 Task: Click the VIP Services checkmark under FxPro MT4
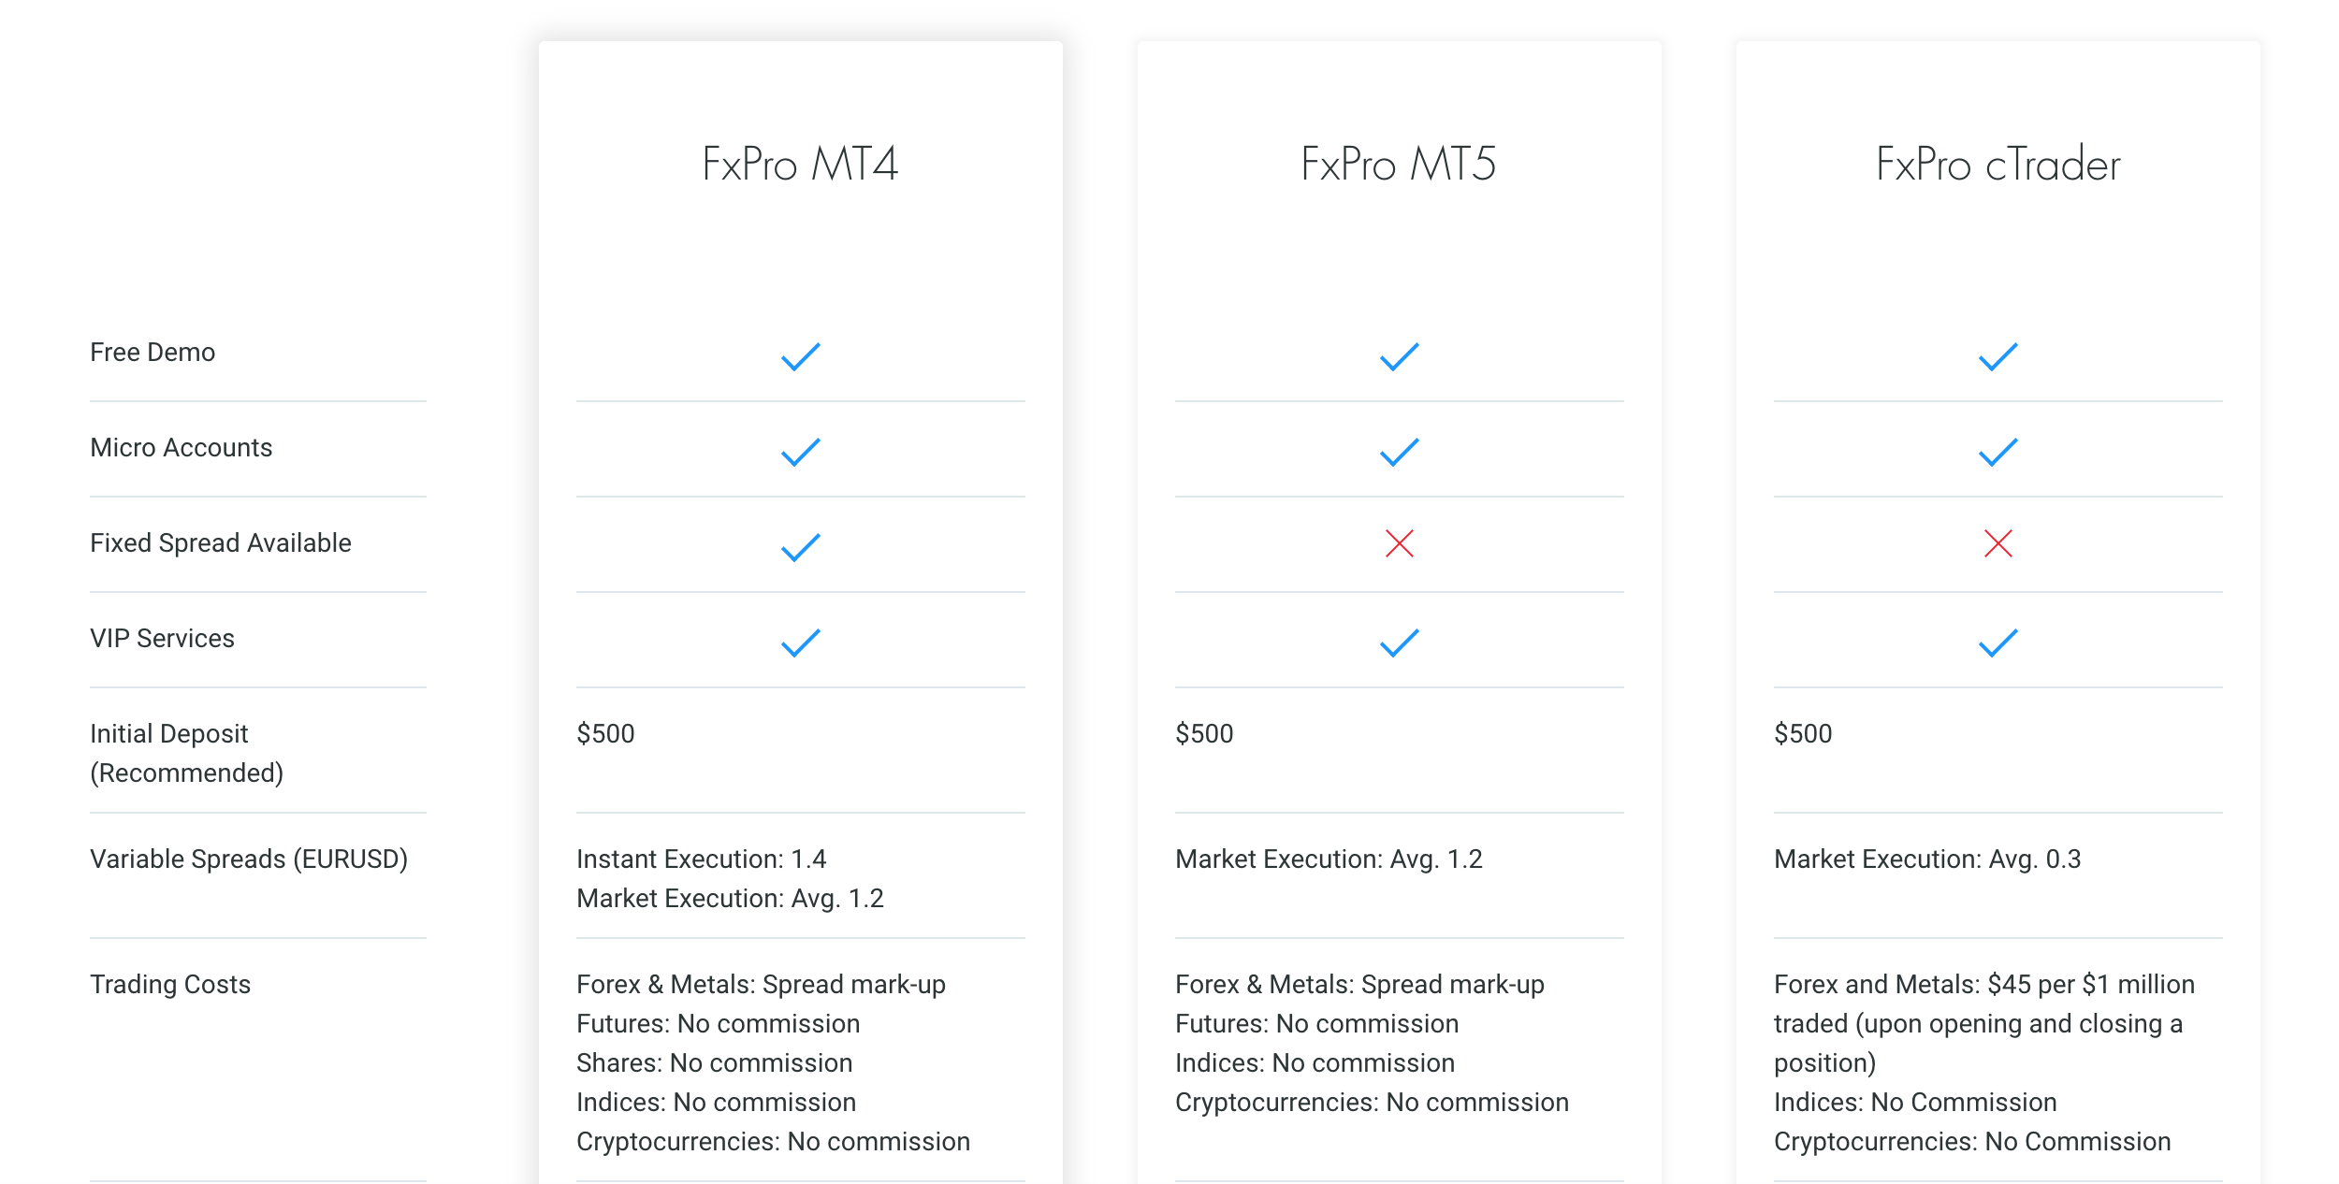click(801, 643)
